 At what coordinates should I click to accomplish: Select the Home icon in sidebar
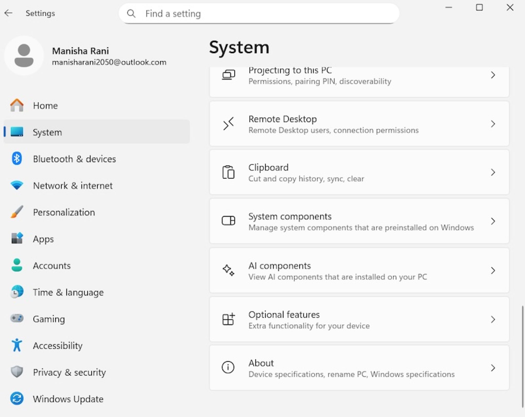pos(17,105)
